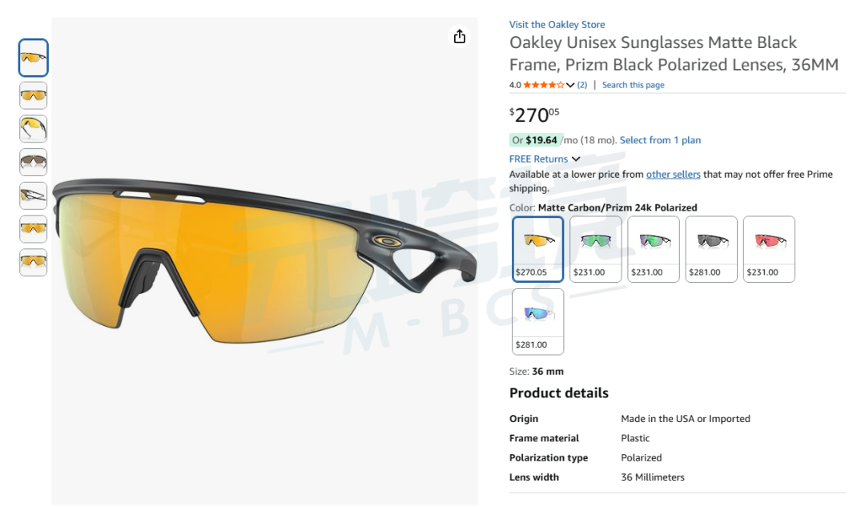Open the second front-view thumbnail
The width and height of the screenshot is (865, 507).
(33, 95)
